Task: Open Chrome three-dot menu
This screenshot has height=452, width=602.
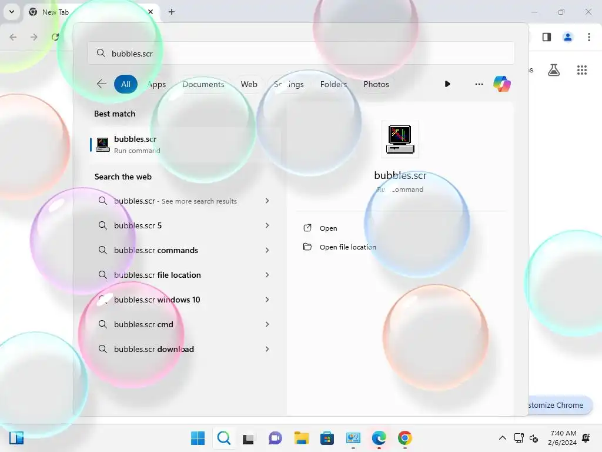Action: tap(589, 37)
